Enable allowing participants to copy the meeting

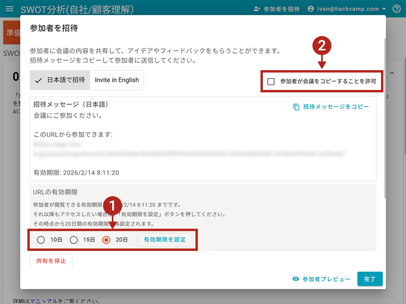271,82
